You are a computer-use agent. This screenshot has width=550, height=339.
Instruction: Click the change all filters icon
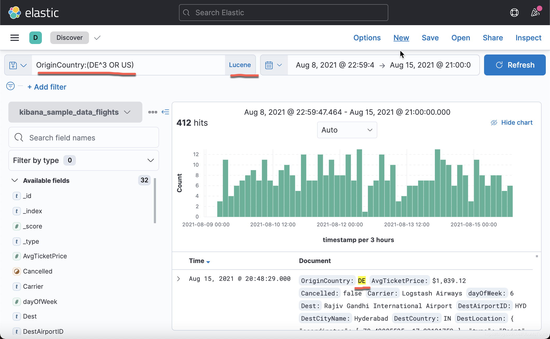(10, 86)
